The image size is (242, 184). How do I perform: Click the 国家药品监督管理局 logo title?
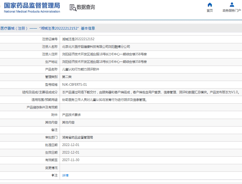tap(32, 6)
